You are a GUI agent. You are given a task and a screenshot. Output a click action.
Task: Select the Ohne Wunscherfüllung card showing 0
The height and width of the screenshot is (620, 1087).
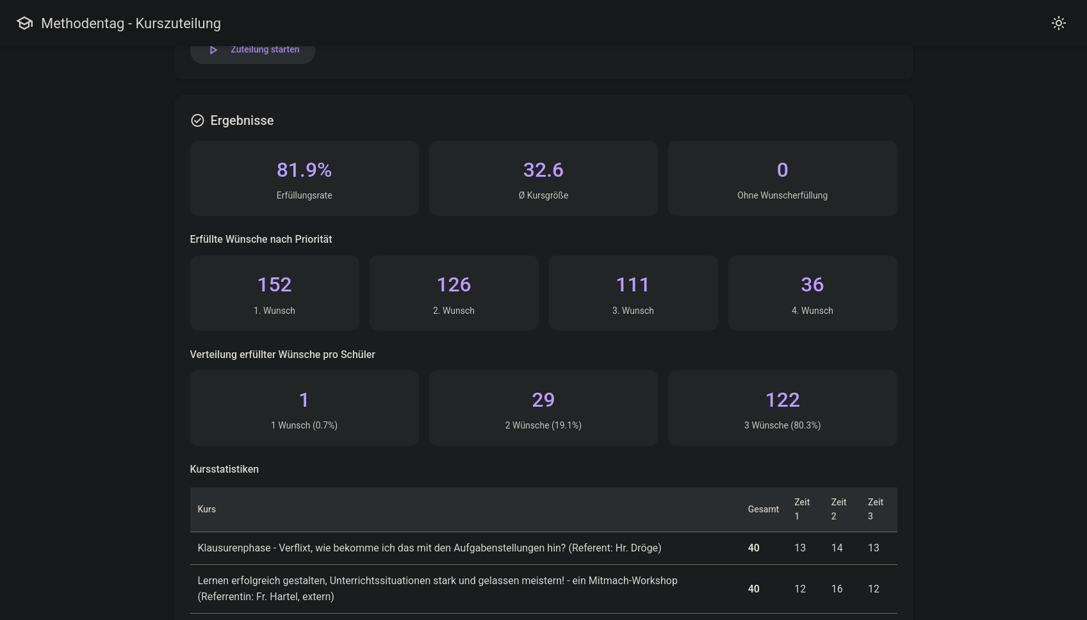[782, 178]
